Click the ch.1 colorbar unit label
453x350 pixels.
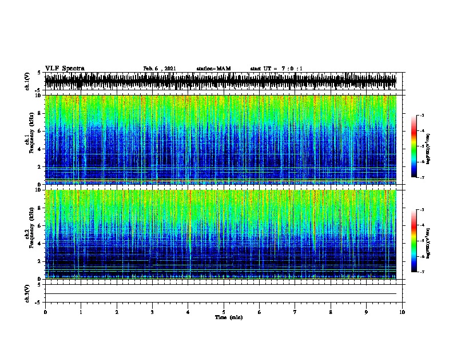(428, 149)
